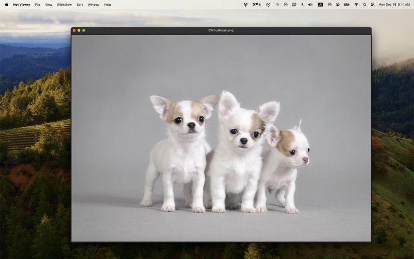Click the user account circle icon
Screen dimensions: 414x259
pyautogui.click(x=338, y=5)
